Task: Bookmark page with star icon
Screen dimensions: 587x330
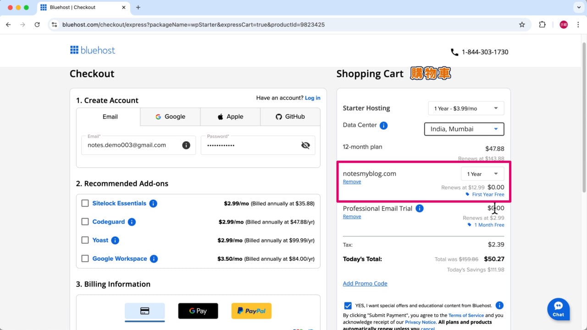Action: [522, 25]
